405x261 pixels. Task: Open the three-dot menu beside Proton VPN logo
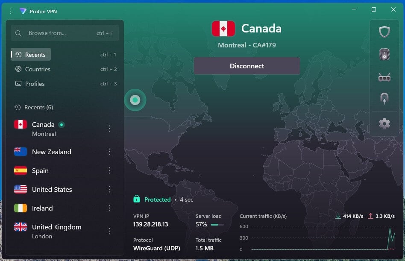point(11,11)
